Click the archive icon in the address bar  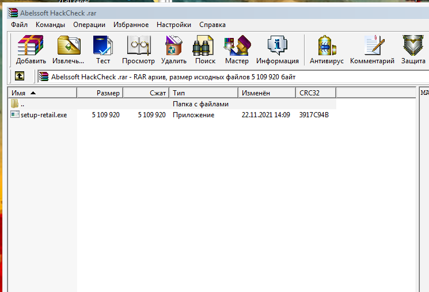tap(44, 76)
